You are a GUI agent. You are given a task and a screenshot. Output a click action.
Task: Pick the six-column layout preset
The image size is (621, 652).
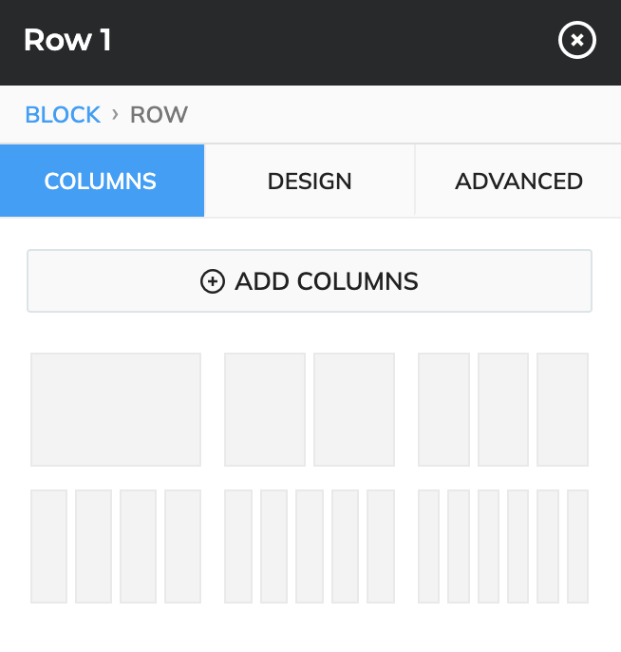503,547
